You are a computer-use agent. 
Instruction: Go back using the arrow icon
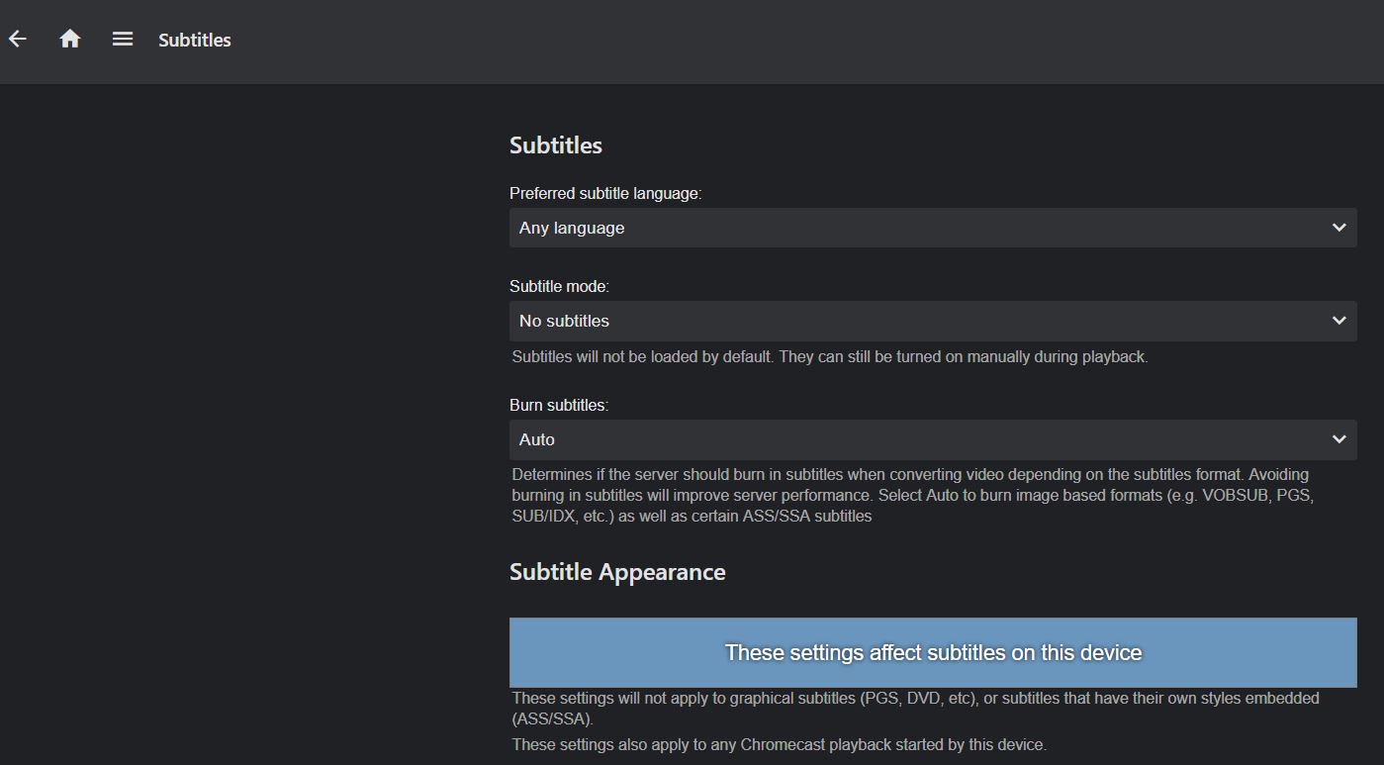[18, 40]
